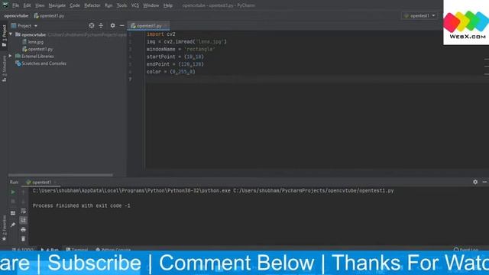The height and width of the screenshot is (275, 489).
Task: Open the View menu
Action: [40, 5]
